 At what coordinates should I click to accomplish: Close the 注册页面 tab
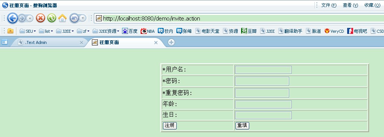tap(156, 42)
